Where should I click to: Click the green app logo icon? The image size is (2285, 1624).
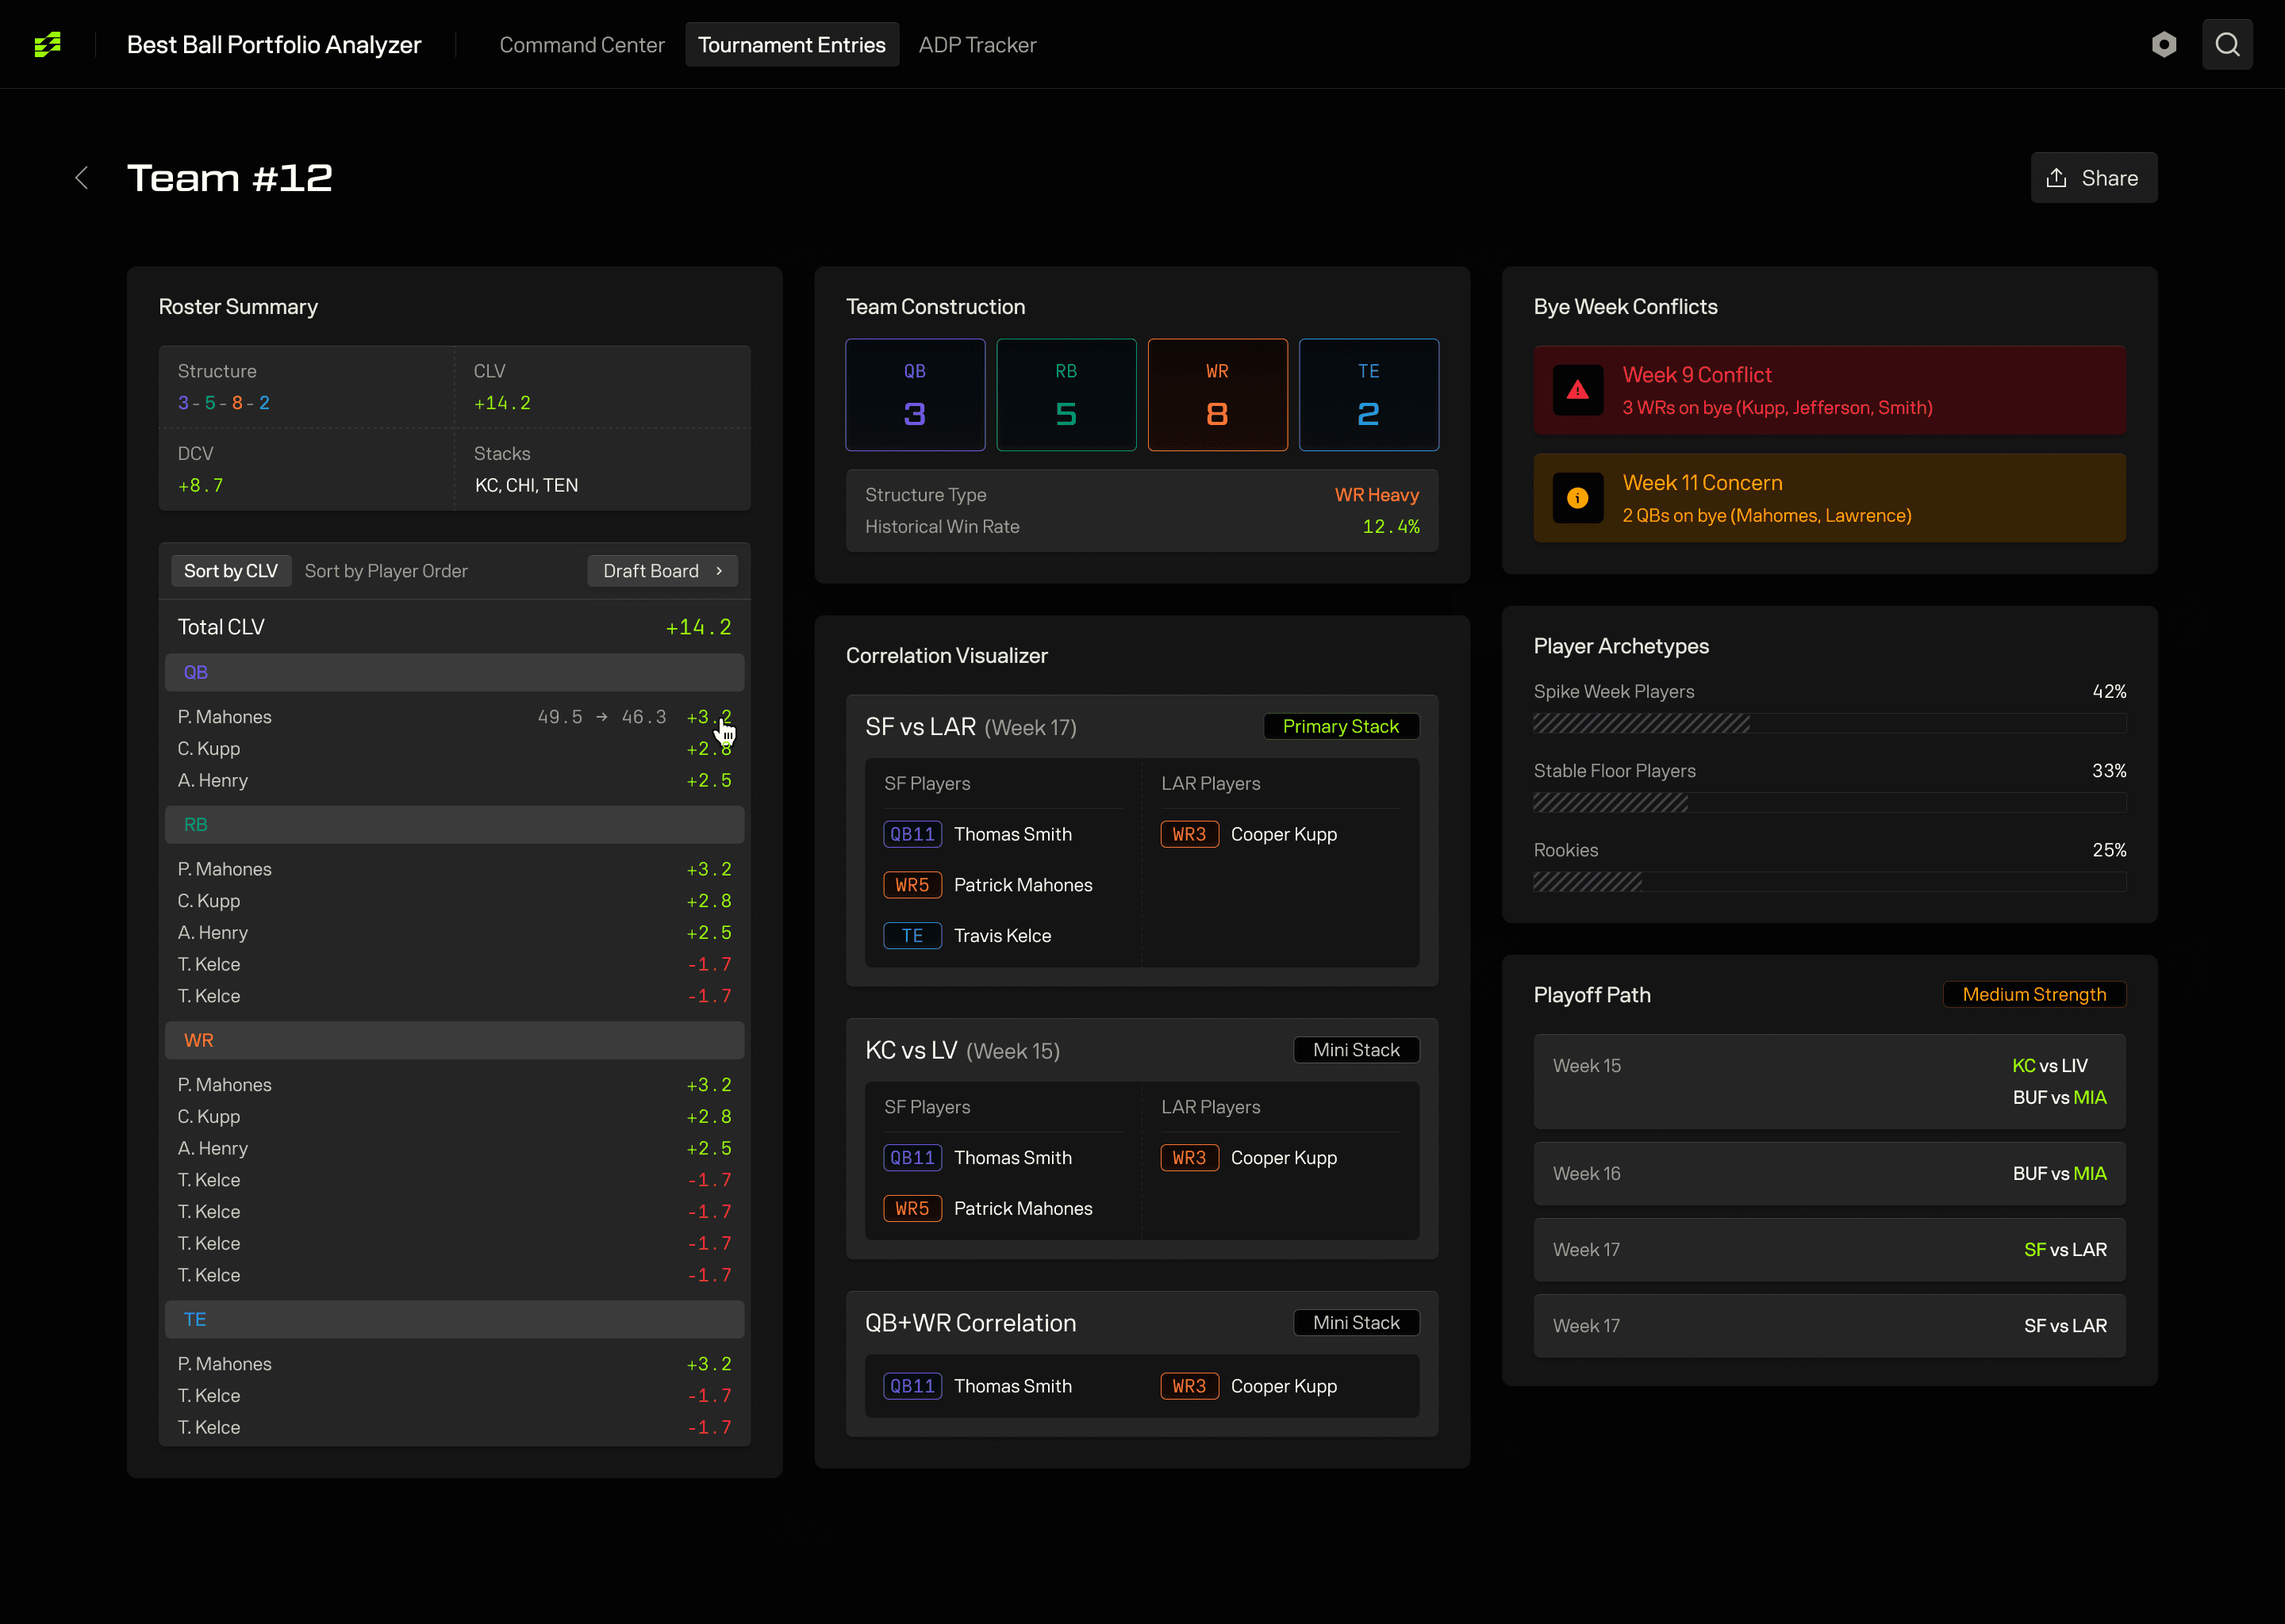(x=47, y=44)
